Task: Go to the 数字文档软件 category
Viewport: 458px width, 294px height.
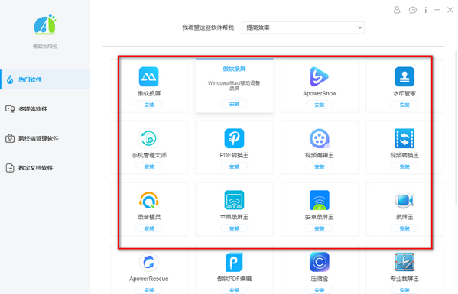Action: (45, 168)
